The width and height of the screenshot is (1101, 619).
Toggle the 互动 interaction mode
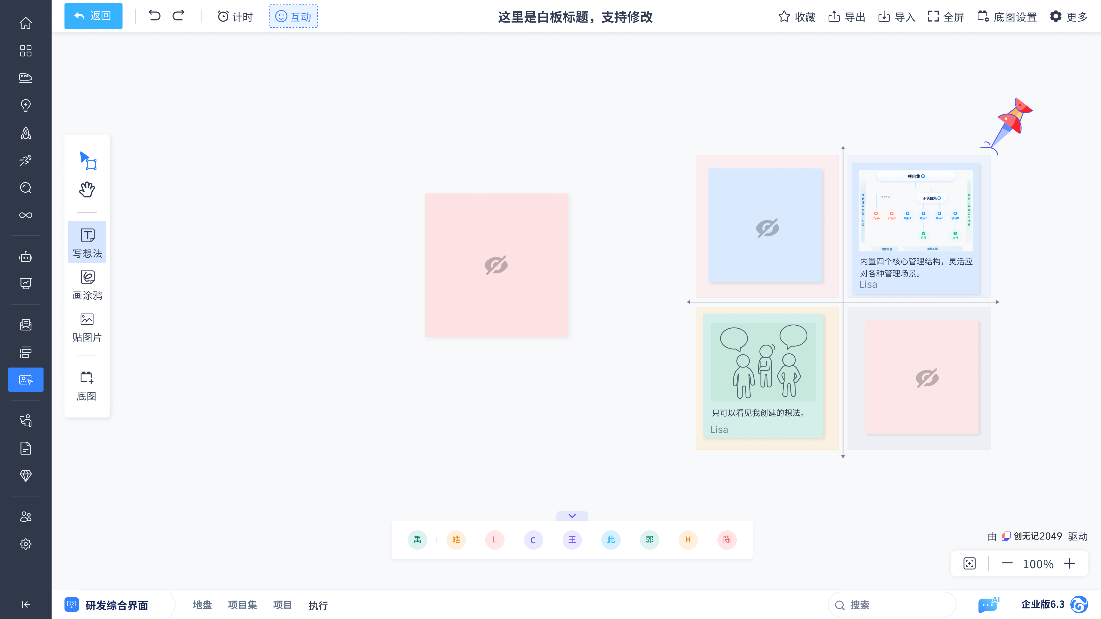293,16
